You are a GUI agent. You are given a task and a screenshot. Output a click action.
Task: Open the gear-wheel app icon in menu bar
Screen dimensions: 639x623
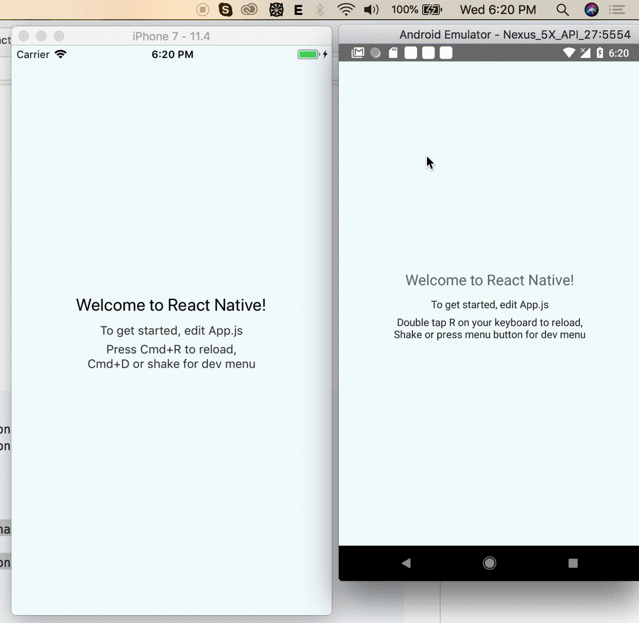[276, 10]
